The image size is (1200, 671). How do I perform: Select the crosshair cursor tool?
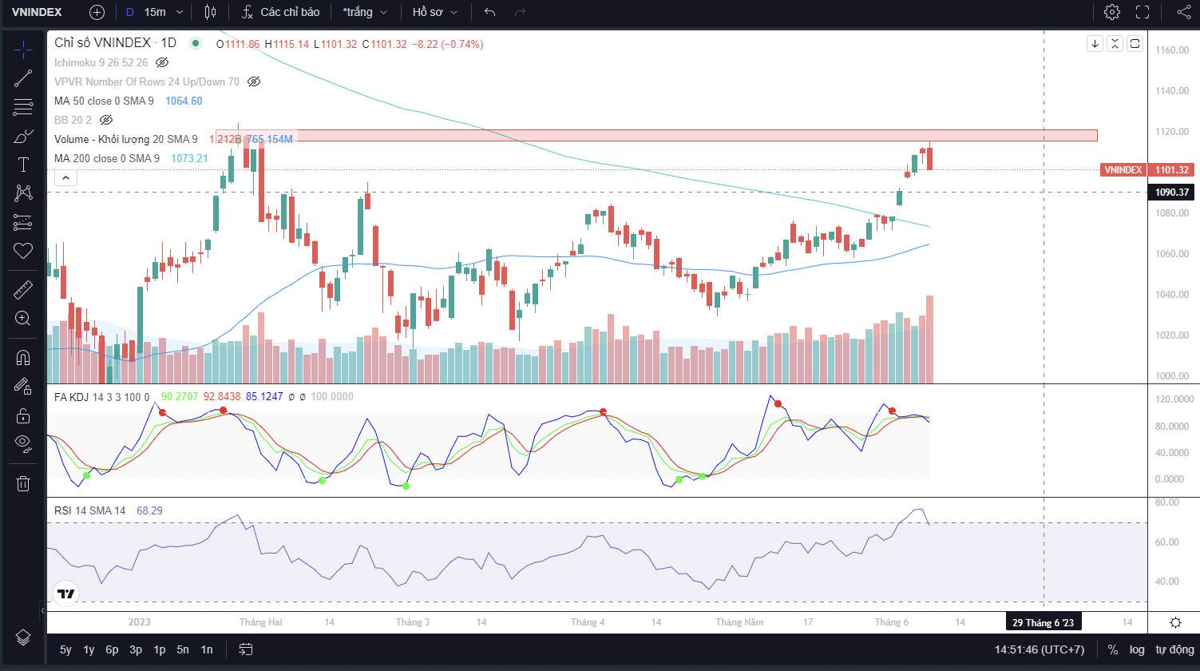click(x=23, y=50)
